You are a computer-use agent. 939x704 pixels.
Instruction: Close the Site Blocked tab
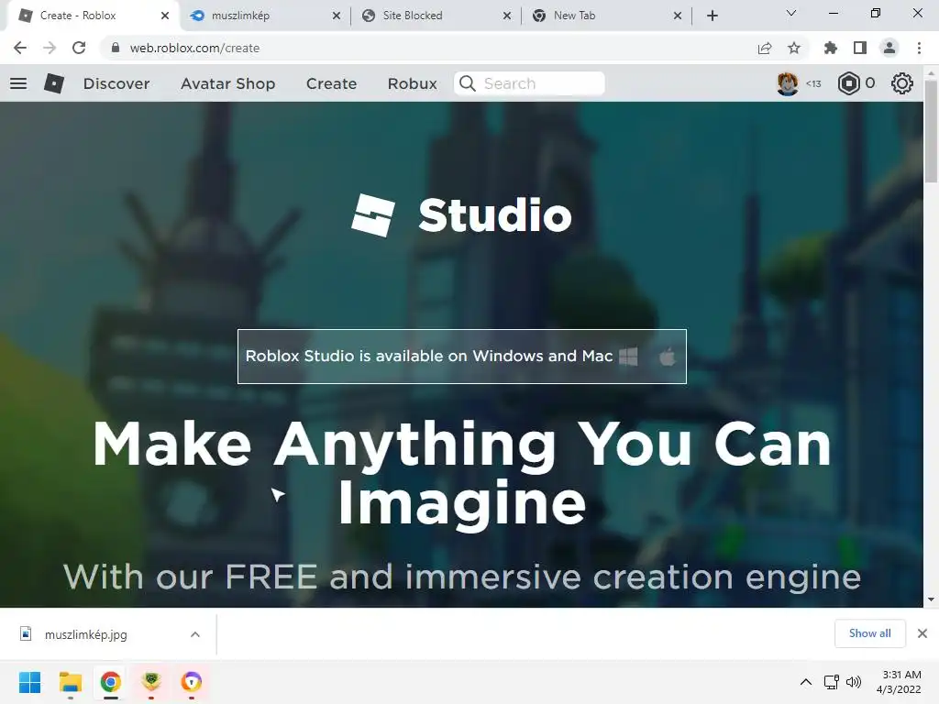[x=507, y=16]
